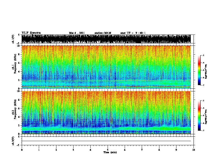Click the "4" kHz tick of ch.1 spectrogram
The image size is (218, 168).
[x=20, y=72]
